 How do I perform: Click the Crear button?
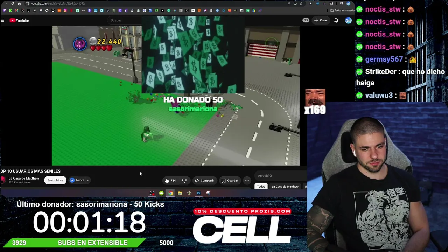pos(321,20)
